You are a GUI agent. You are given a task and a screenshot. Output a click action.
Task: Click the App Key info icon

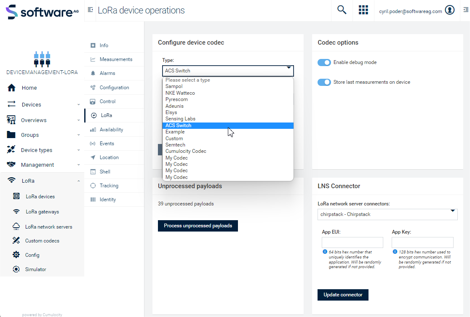point(395,252)
